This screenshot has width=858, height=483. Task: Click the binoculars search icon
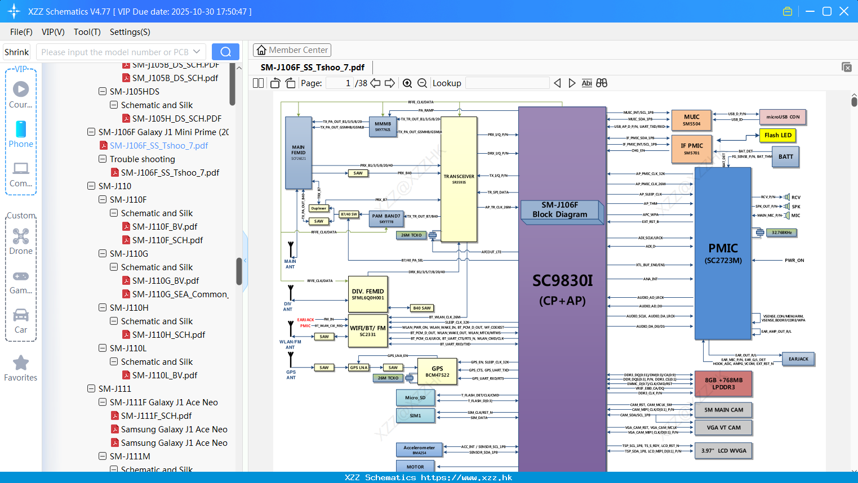tap(602, 83)
